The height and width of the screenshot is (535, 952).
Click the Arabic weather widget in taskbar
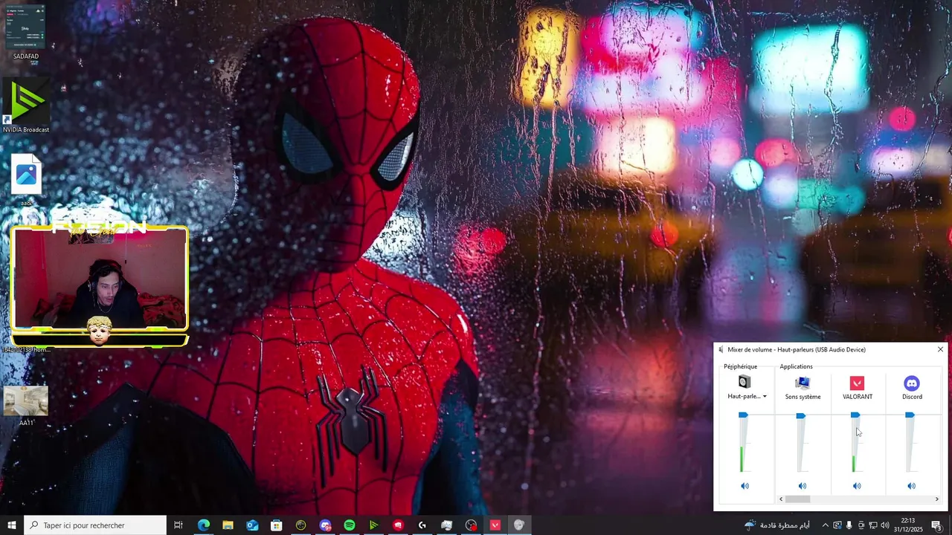click(x=776, y=525)
